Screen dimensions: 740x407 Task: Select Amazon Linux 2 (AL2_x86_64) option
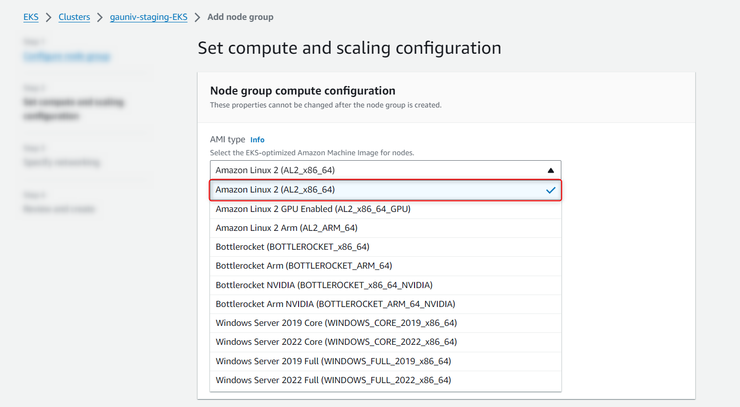tap(275, 190)
